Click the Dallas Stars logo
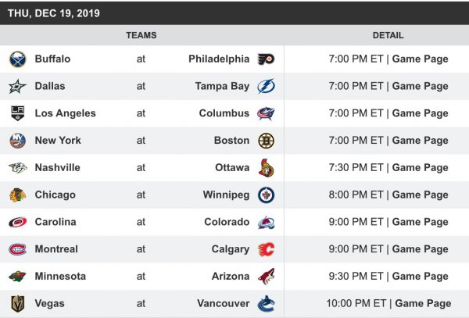Screen dimensions: 469x318 click(x=17, y=87)
